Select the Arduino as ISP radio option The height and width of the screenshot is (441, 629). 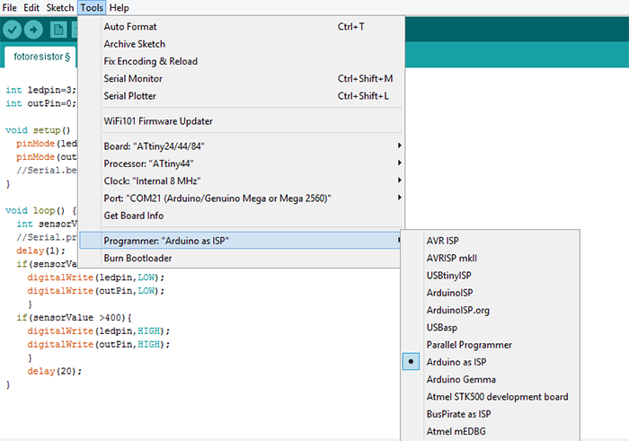point(456,362)
